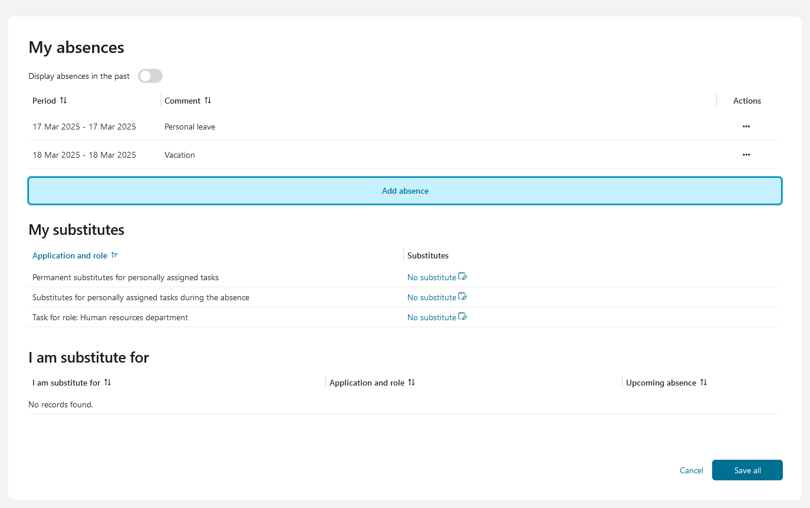Image resolution: width=810 pixels, height=508 pixels.
Task: Open actions menu for Personal leave absence
Action: [x=746, y=127]
